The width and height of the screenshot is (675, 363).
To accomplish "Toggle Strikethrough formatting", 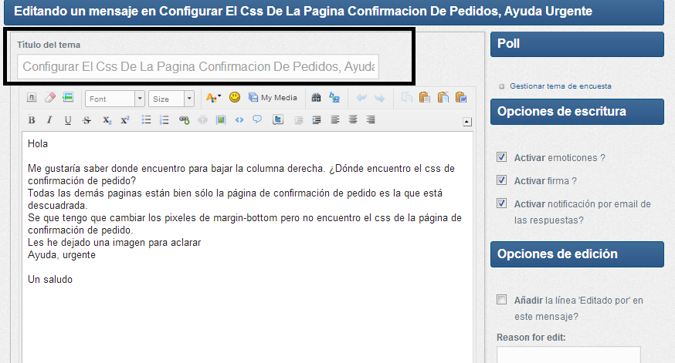I will pos(86,120).
